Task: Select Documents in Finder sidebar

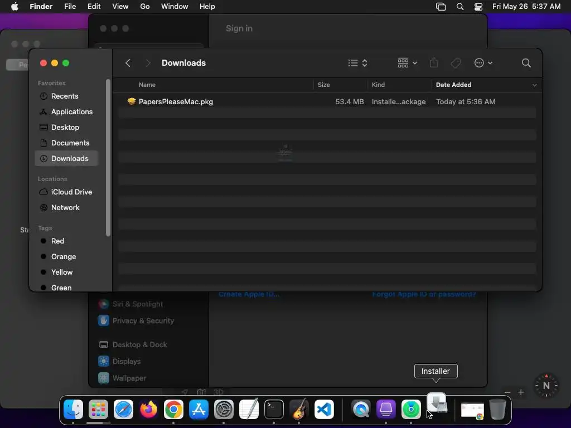Action: (67, 143)
